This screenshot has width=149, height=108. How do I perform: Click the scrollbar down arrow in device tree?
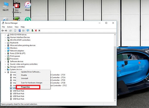click(x=115, y=101)
